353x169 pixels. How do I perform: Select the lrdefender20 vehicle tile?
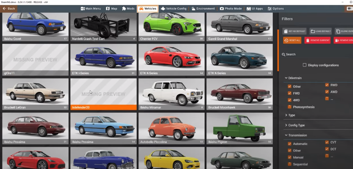tap(104, 94)
